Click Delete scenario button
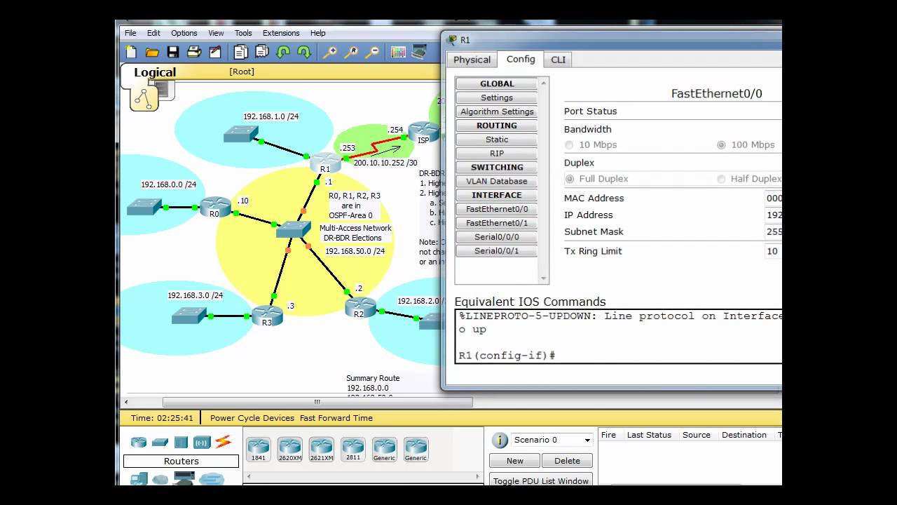Viewport: 897px width, 505px height. [567, 461]
